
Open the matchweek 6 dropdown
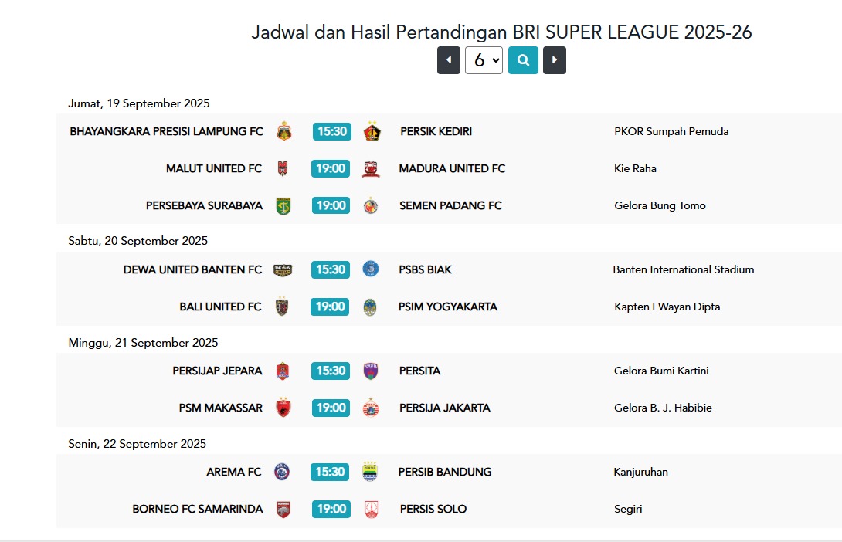pos(484,60)
